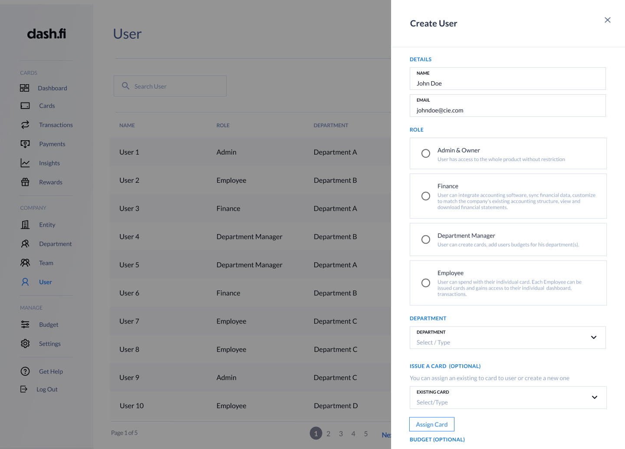
Task: Expand the Department dropdown
Action: point(594,337)
